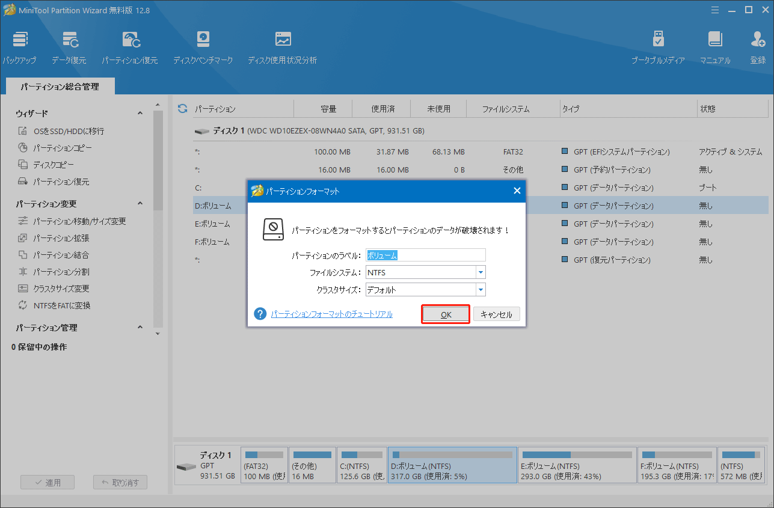Screen dimensions: 774x508
Task: Sort by 容量 column header
Action: tap(328, 109)
